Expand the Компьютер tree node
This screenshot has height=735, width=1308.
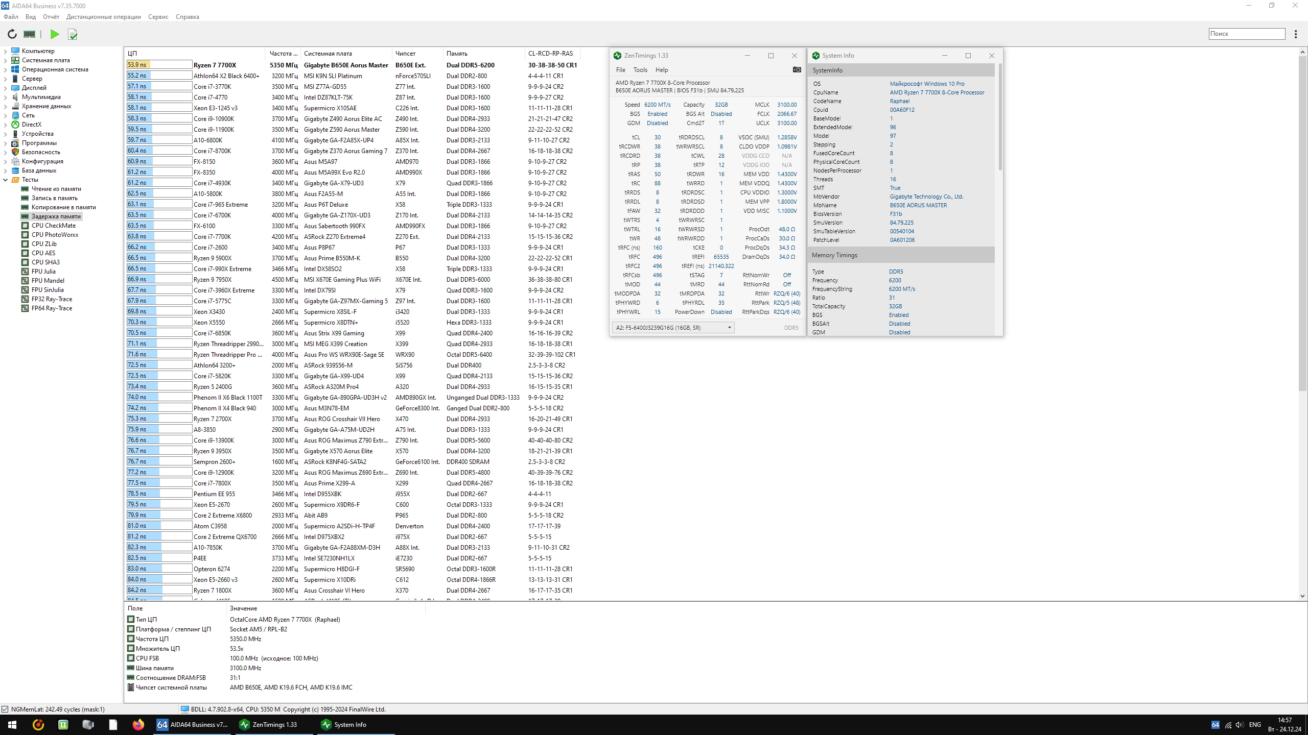click(5, 51)
